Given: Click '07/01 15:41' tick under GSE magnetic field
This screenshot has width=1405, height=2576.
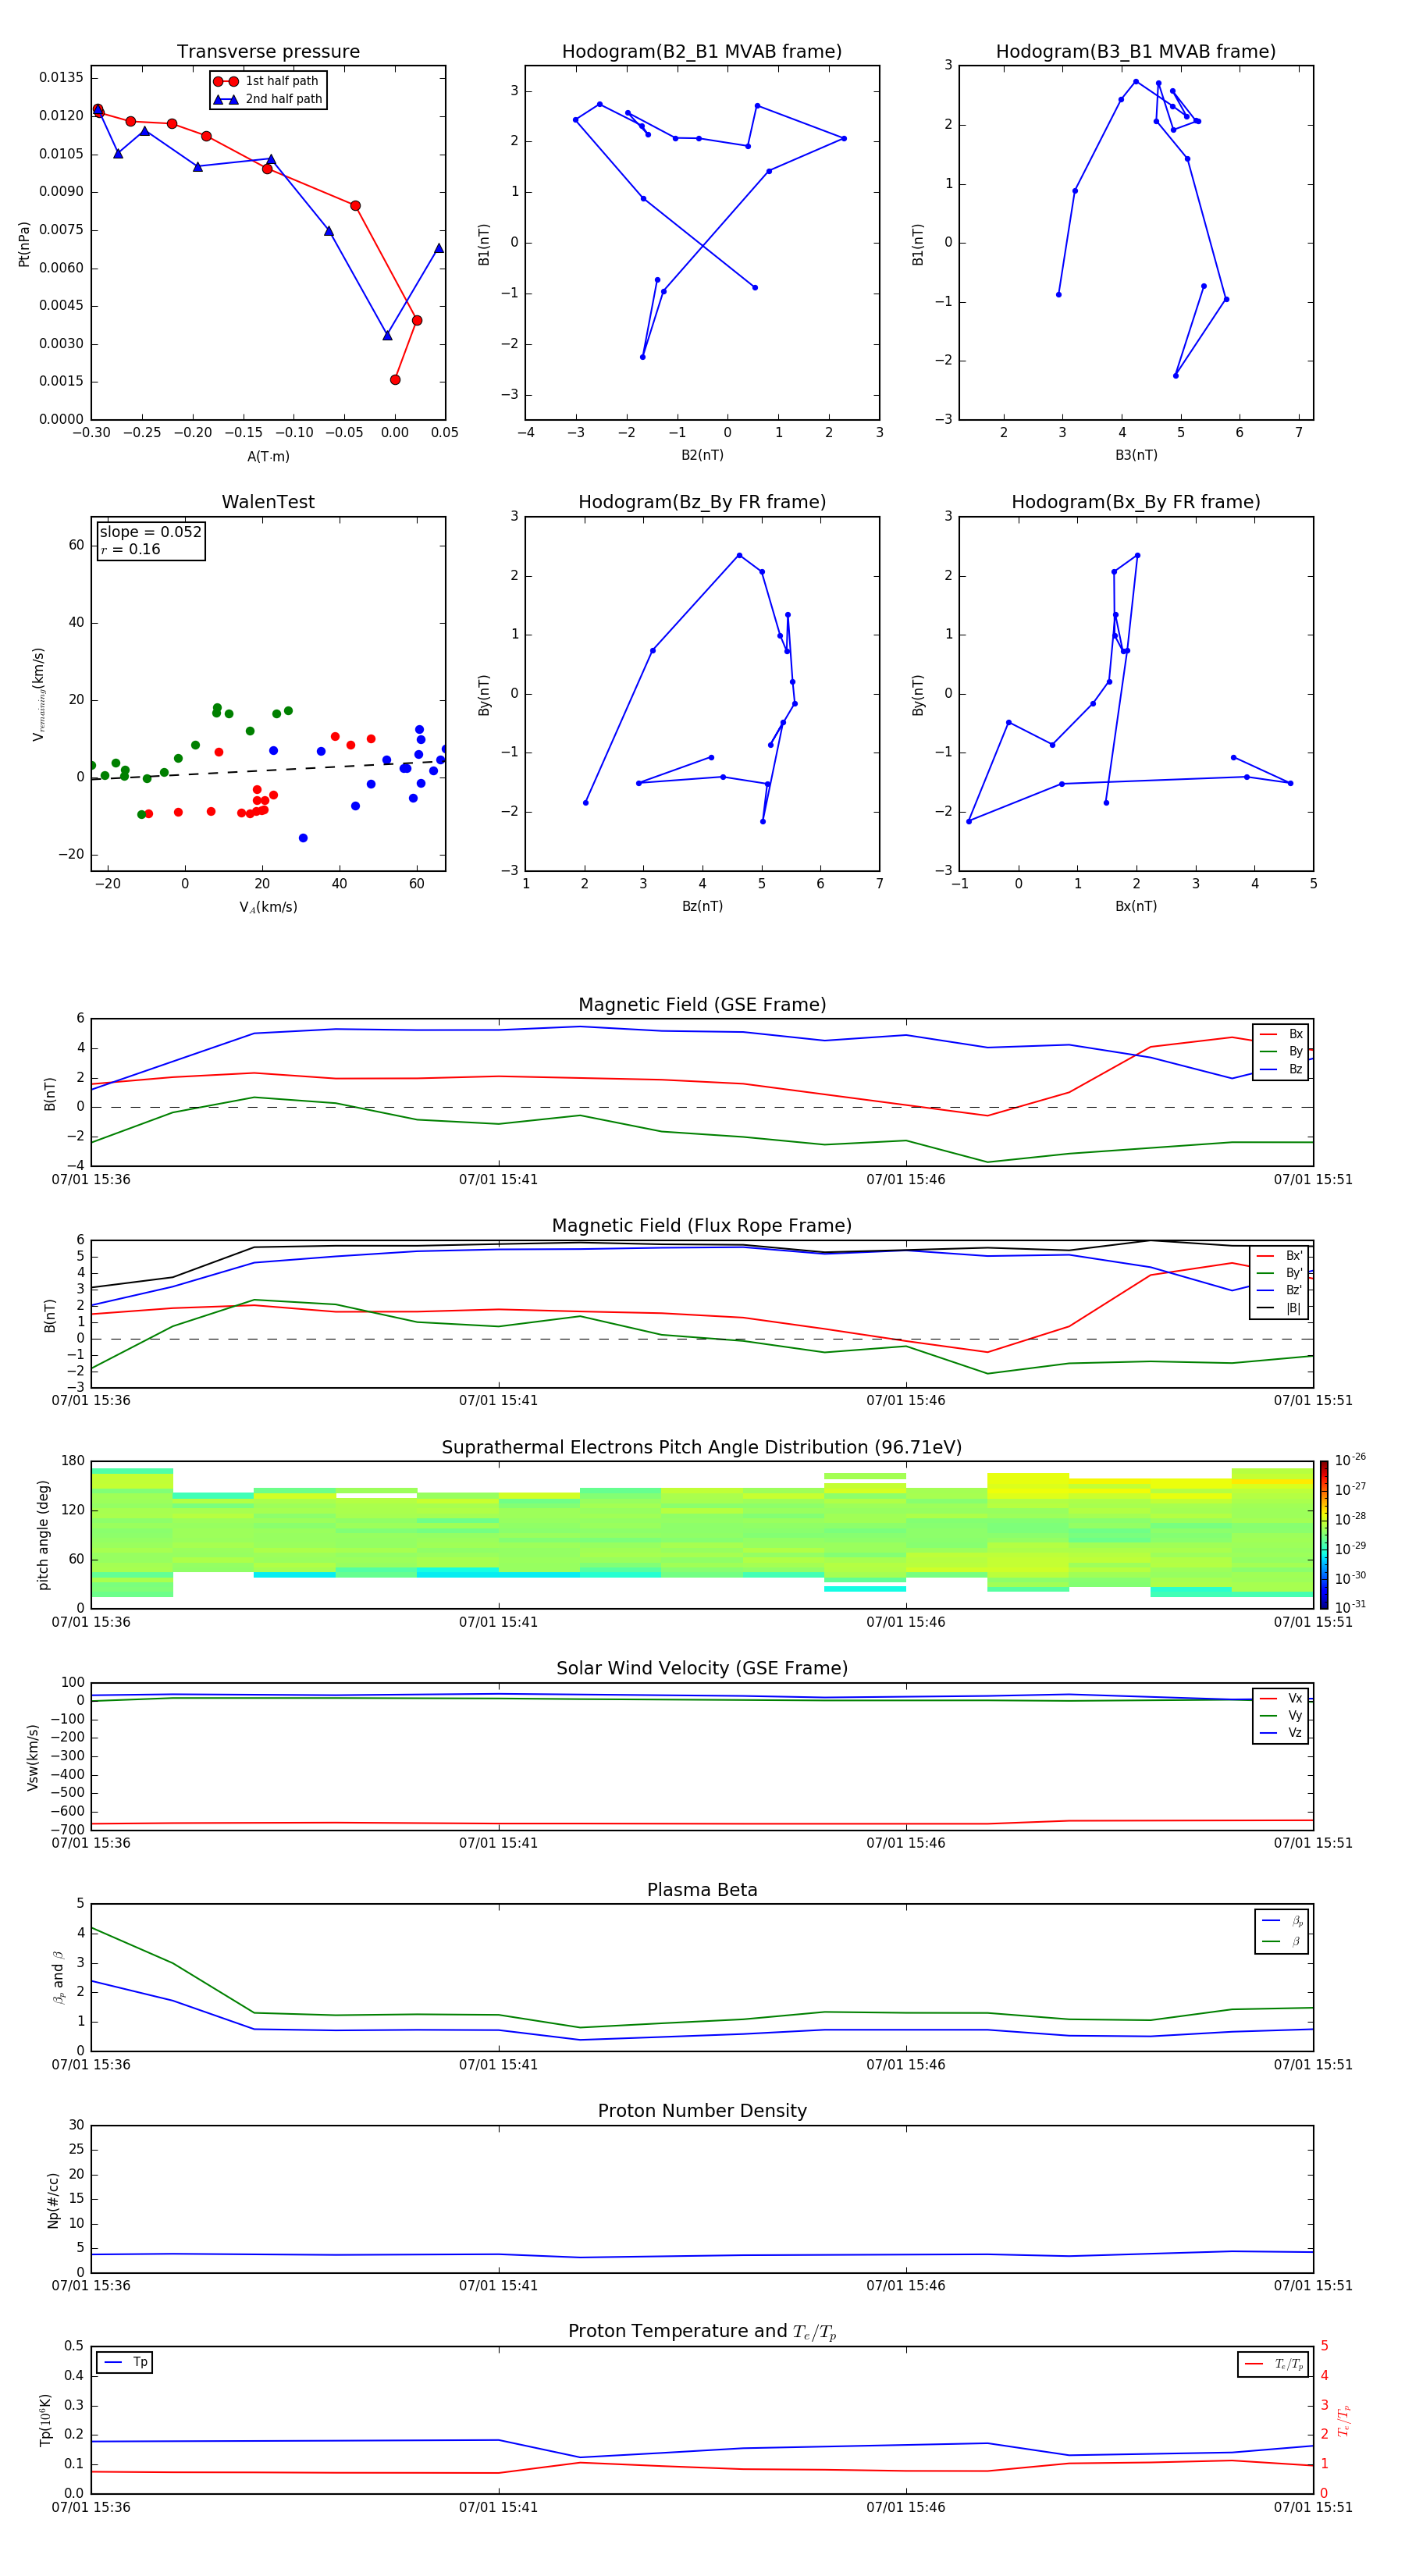Looking at the screenshot, I should pos(498,1180).
